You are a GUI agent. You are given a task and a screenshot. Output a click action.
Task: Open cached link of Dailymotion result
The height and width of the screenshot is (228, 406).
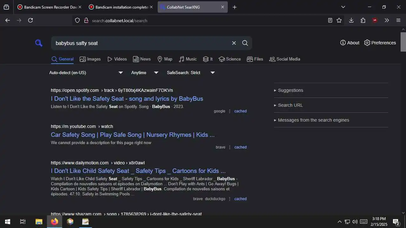(240, 199)
